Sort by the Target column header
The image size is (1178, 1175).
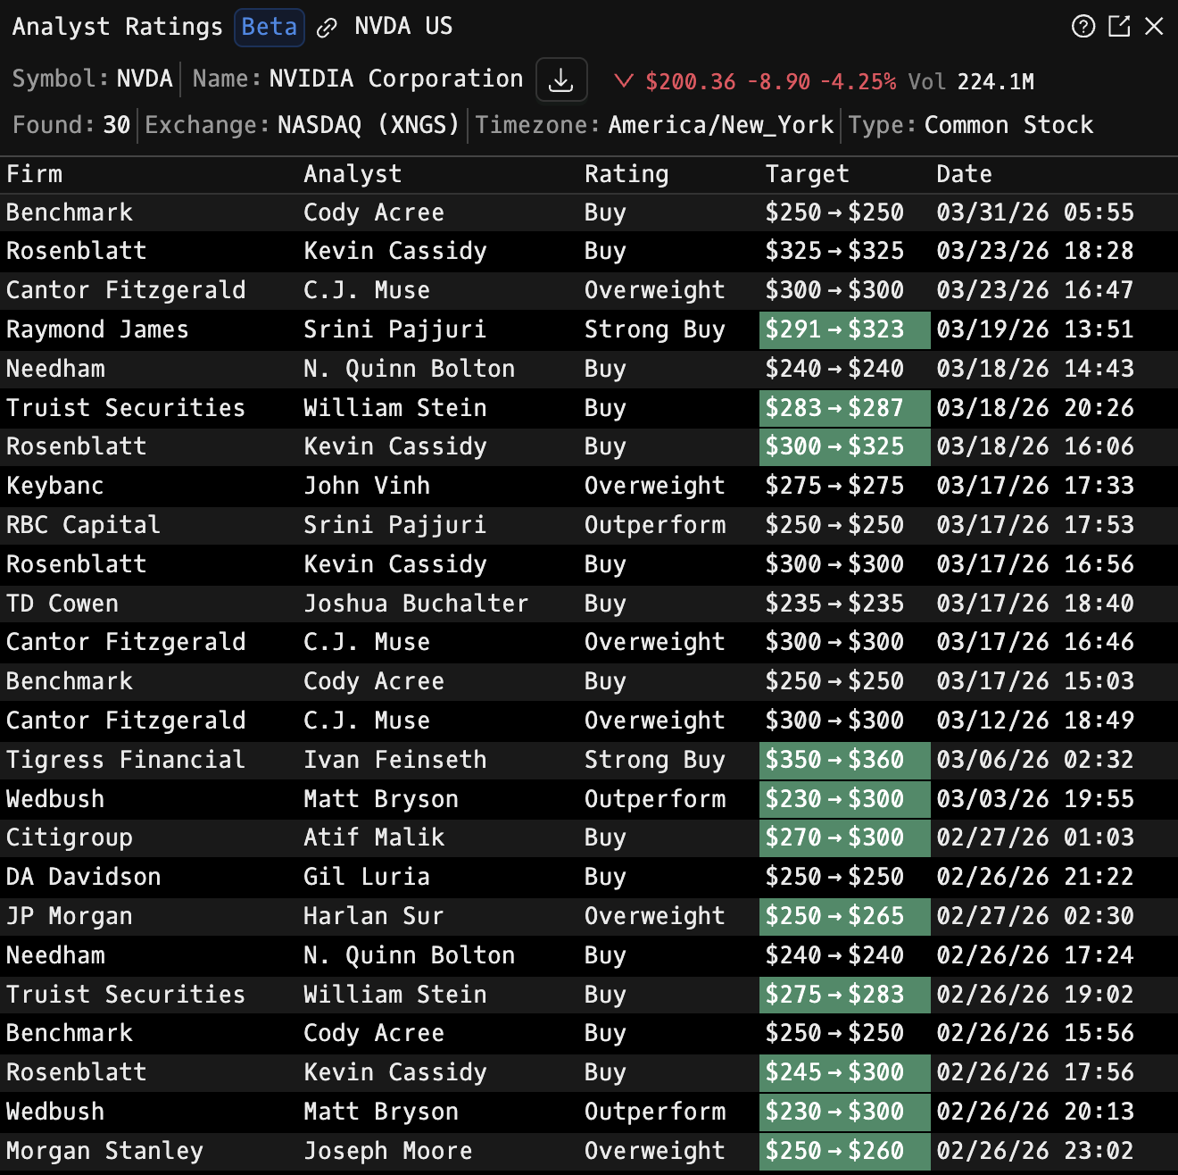[808, 174]
